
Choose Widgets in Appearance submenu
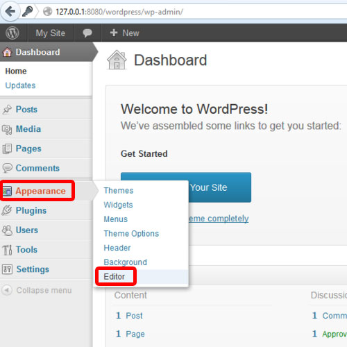click(118, 205)
